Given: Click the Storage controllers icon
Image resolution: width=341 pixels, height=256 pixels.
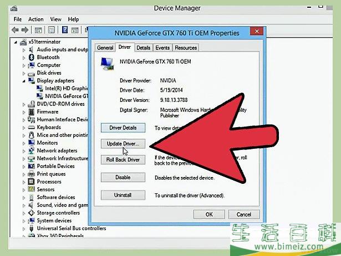Looking at the screenshot, I should pos(31,213).
